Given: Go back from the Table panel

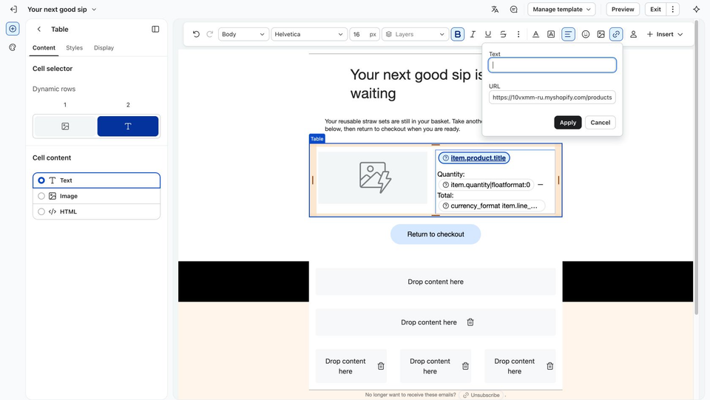Looking at the screenshot, I should 39,29.
